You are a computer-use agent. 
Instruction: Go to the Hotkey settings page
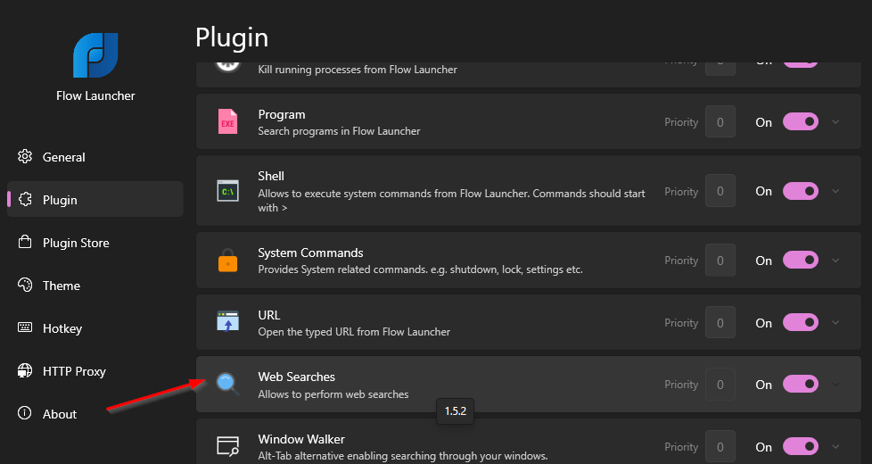(62, 328)
